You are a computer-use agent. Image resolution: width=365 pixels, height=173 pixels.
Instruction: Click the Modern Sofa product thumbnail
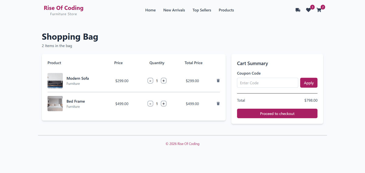tap(55, 81)
